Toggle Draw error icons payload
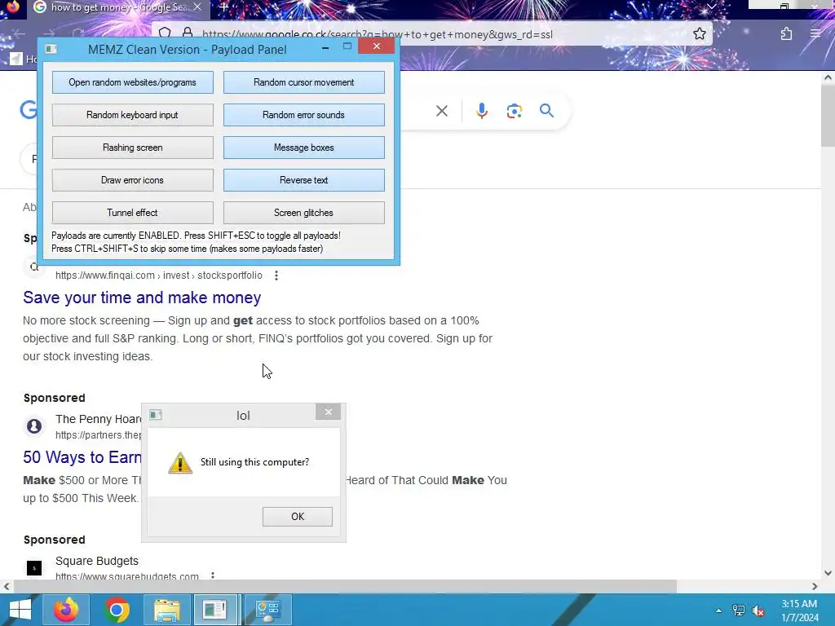This screenshot has height=626, width=835. pos(133,180)
